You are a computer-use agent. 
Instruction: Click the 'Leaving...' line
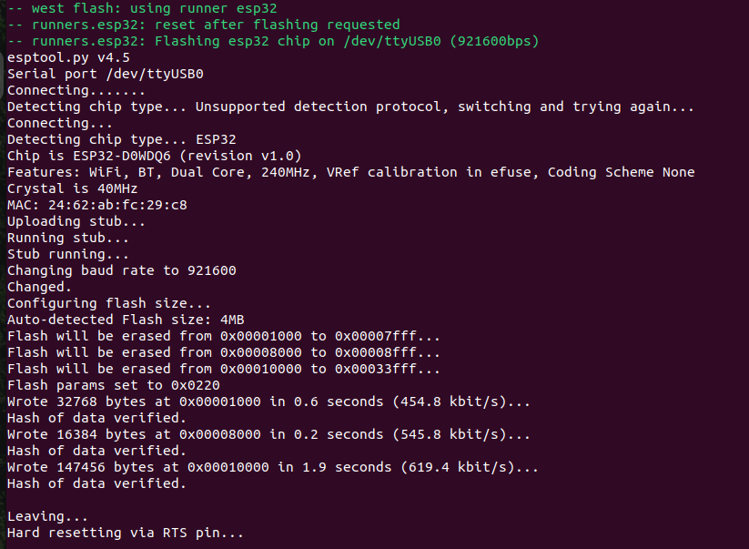coord(47,516)
